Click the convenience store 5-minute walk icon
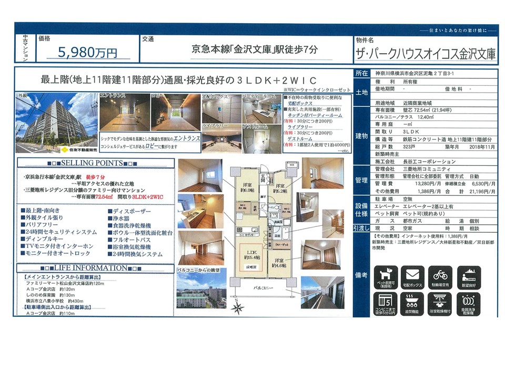Screen dimensions: 505x379 (x=386, y=304)
